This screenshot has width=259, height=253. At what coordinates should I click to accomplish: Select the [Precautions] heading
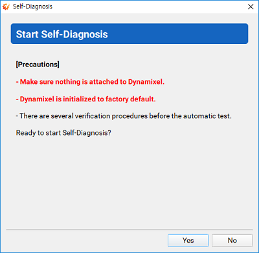38,65
